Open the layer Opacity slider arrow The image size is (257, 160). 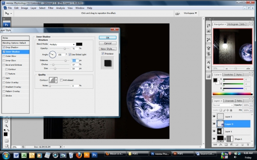(251, 105)
